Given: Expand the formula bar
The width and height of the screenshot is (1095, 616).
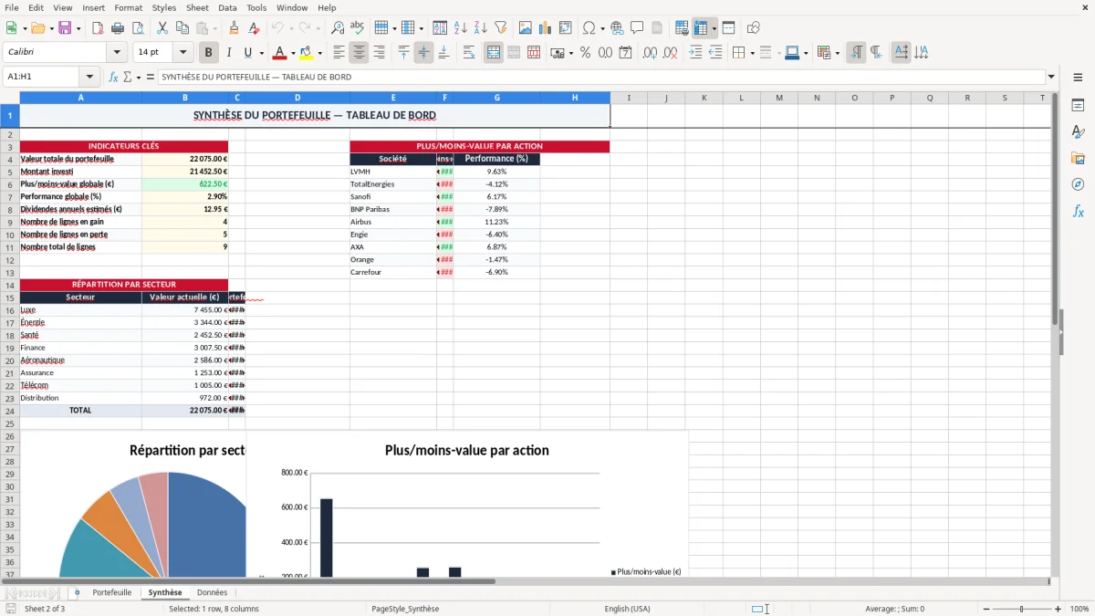Looking at the screenshot, I should tap(1051, 77).
